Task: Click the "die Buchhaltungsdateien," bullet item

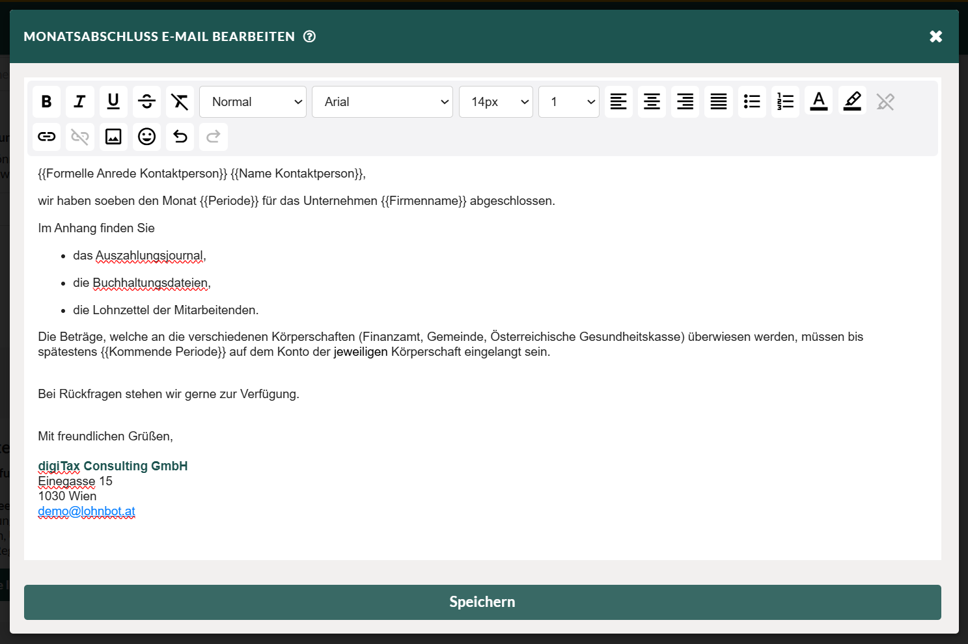Action: (x=142, y=283)
